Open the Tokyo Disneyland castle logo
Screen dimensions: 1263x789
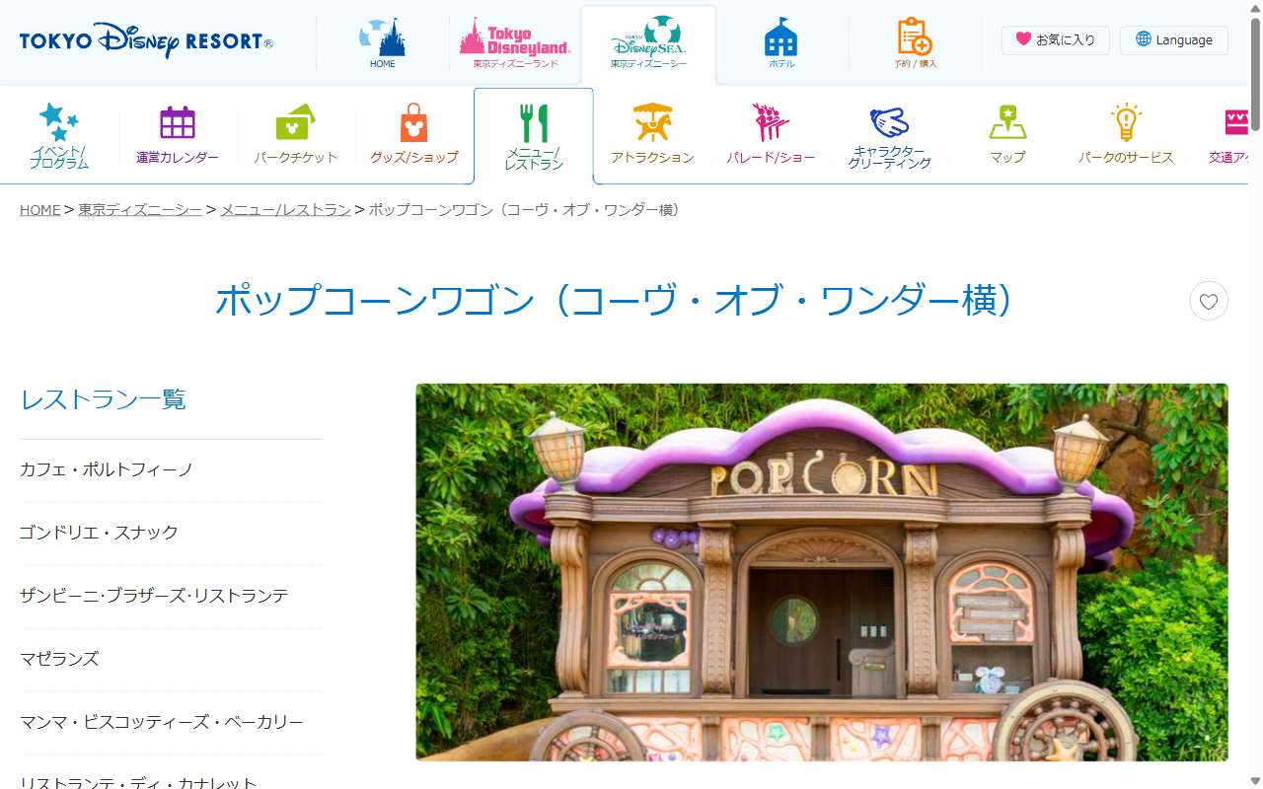(515, 43)
